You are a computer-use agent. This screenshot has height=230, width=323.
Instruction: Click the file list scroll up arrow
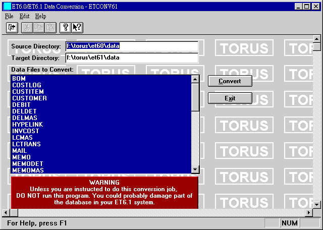pos(195,79)
